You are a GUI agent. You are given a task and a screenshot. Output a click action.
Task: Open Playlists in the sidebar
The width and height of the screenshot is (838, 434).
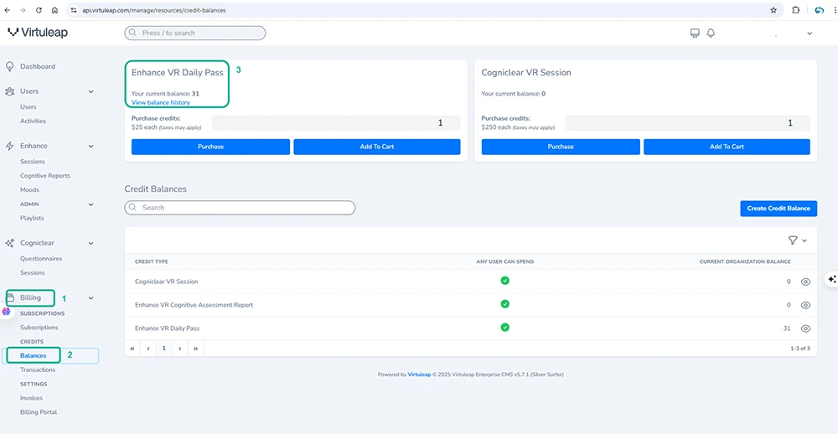coord(32,218)
